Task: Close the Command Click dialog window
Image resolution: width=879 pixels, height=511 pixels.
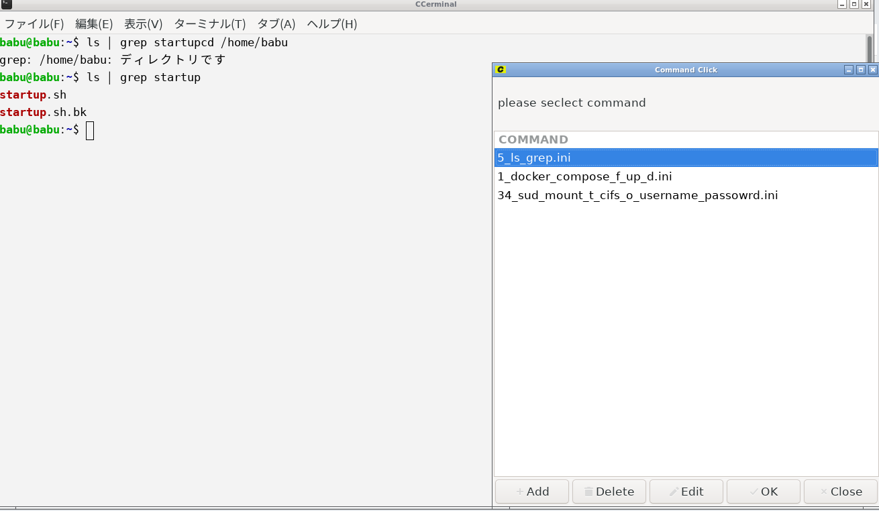Action: point(872,70)
